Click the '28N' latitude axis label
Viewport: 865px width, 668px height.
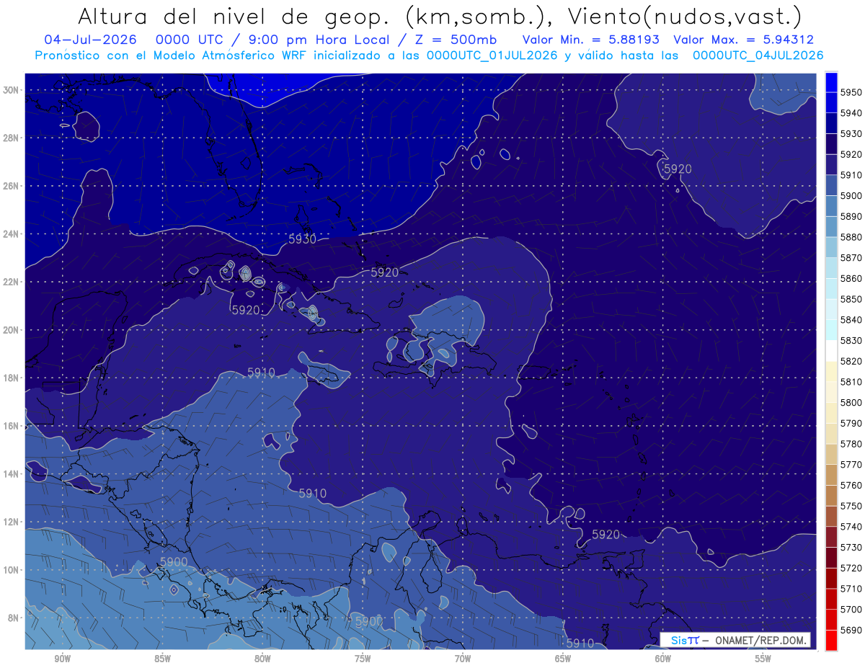[x=12, y=138]
